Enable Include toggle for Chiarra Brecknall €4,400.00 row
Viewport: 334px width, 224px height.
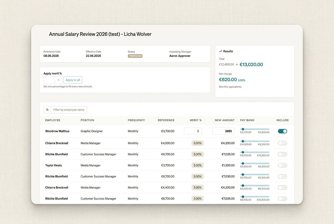click(x=282, y=188)
